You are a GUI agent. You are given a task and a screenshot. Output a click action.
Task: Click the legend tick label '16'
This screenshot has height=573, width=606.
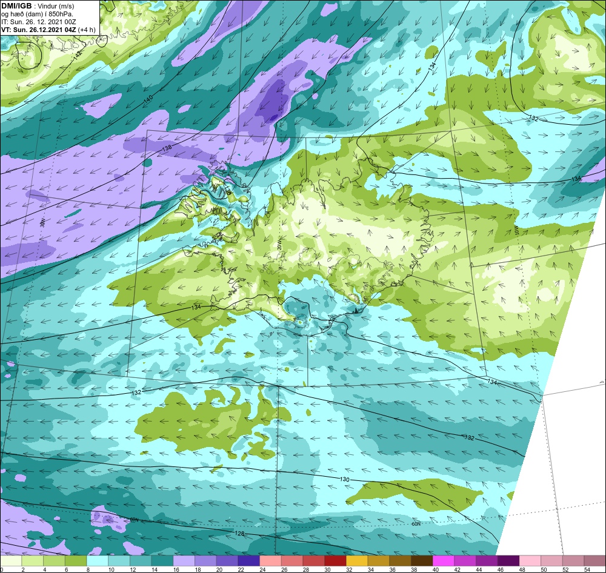176,569
